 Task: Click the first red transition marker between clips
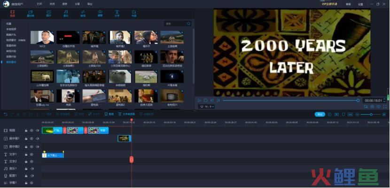[65, 131]
